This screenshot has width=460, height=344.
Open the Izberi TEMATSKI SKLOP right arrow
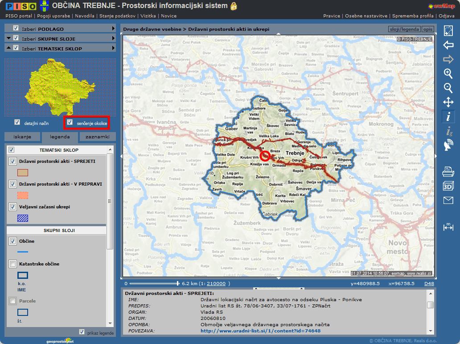114,48
